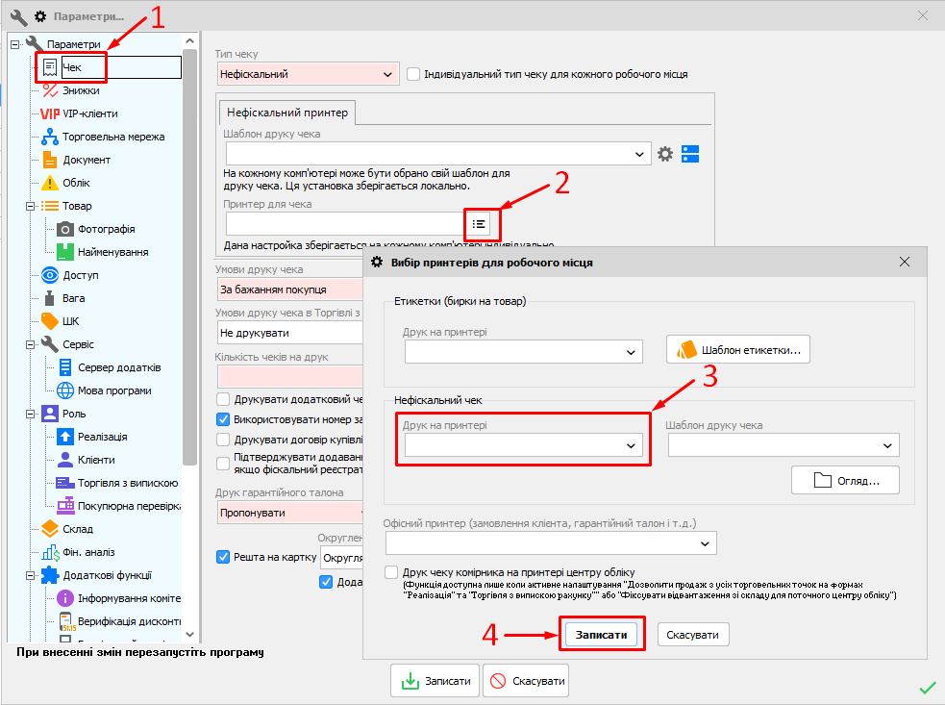The height and width of the screenshot is (705, 945).
Task: Open Торговельна мережа network icon item
Action: point(50,137)
